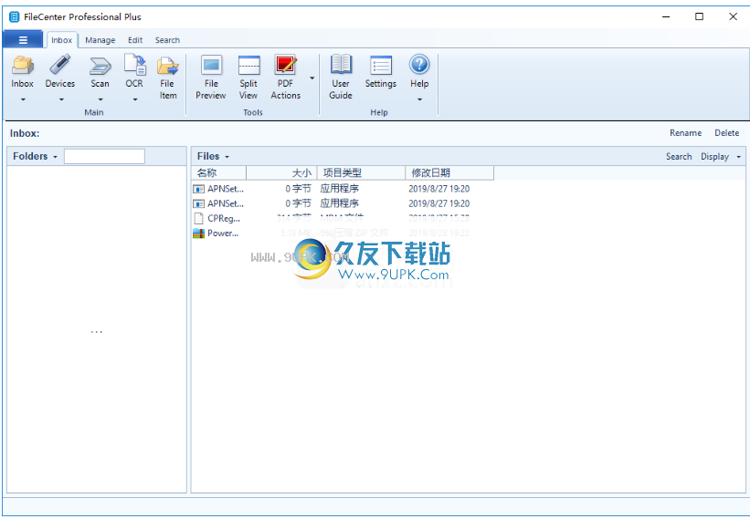This screenshot has width=750, height=519.
Task: Click Search in the Files header
Action: (x=679, y=157)
